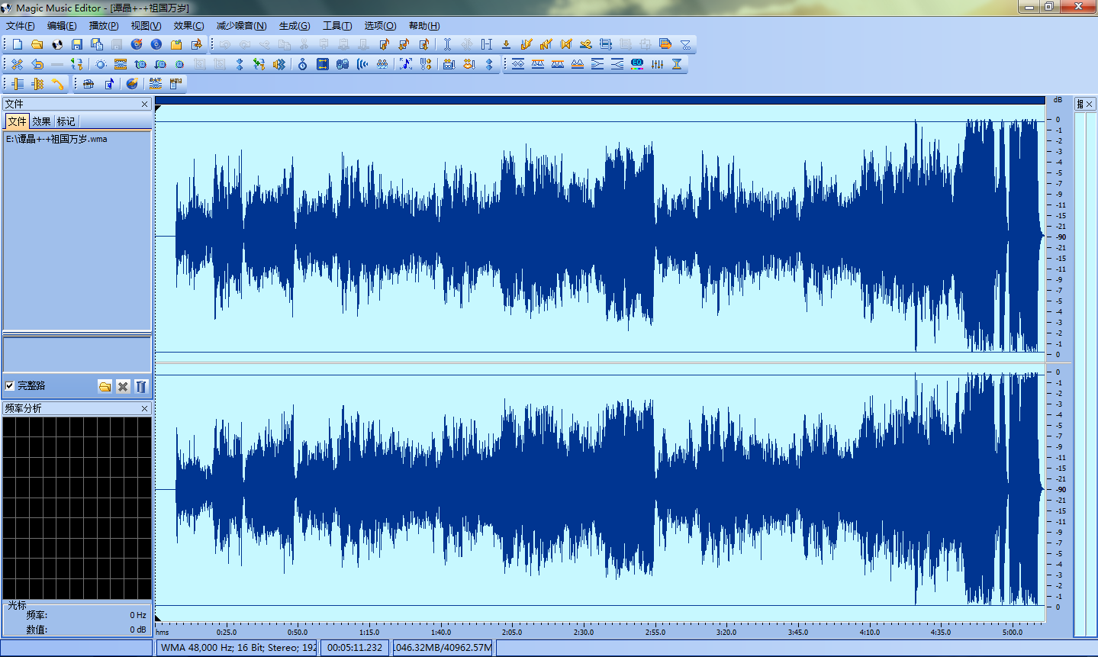
Task: Click the blue film-frame icon with yellow arrows
Action: click(x=323, y=64)
